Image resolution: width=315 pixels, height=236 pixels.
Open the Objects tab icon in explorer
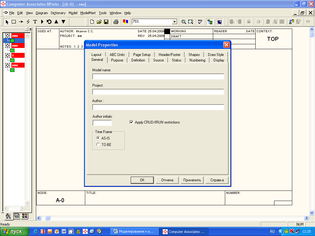tap(25, 216)
